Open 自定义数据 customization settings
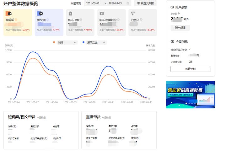Viewport: 226px width, 151px height. [x=145, y=3]
